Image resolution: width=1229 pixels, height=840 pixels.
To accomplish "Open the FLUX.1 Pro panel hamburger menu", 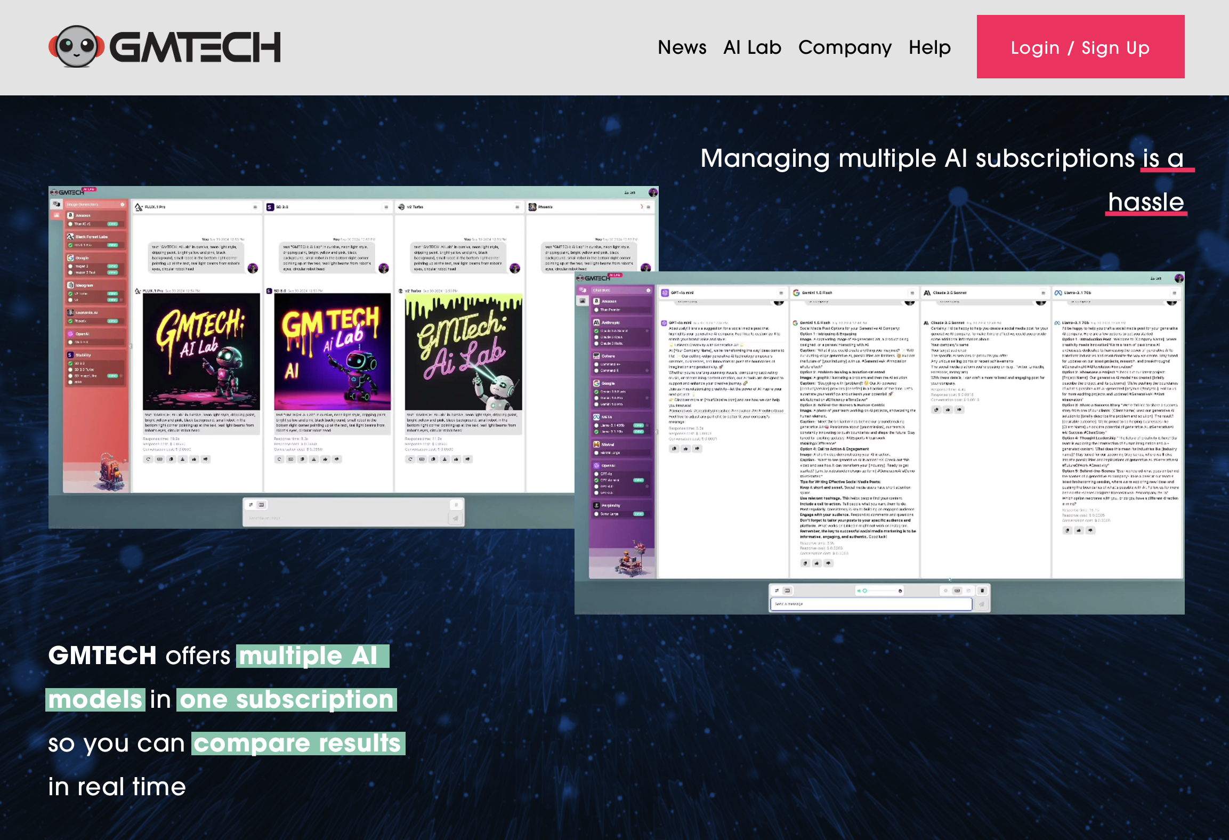I will pos(255,207).
